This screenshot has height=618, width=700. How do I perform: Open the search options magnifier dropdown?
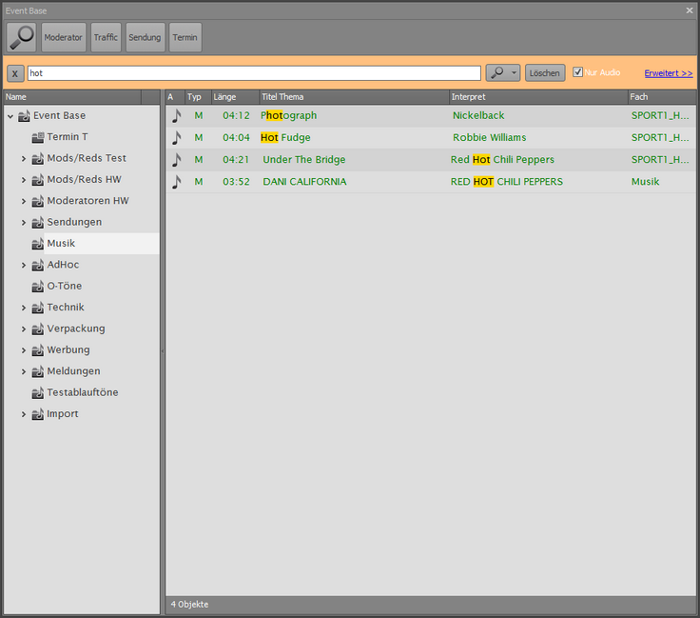(x=502, y=72)
